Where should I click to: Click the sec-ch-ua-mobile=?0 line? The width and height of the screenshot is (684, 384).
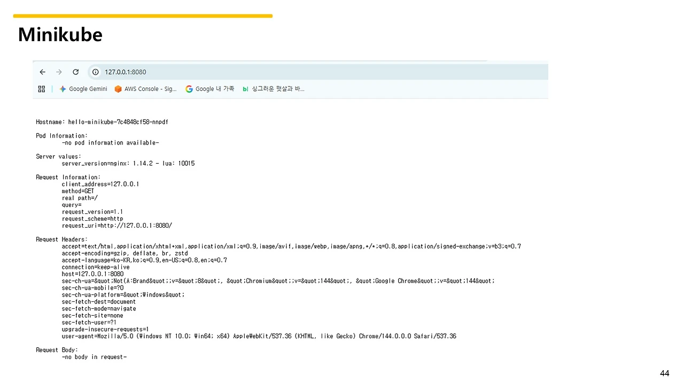(92, 289)
